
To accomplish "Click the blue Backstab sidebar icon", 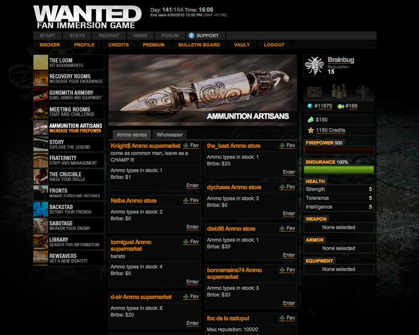I will coord(41,209).
